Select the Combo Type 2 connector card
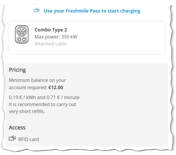This screenshot has width=176, height=155. coord(87,38)
